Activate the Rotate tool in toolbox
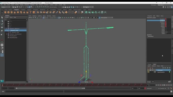 pyautogui.click(x=2, y=31)
